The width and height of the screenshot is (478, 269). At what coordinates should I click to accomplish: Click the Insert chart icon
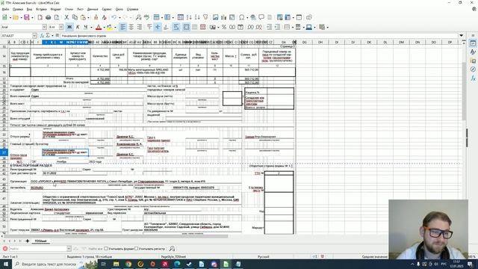(x=224, y=17)
